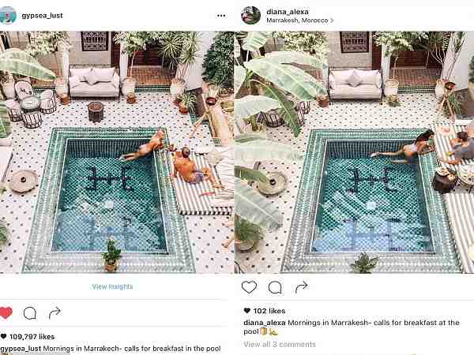Click the share arrow icon on left post
474x355 pixels.
pos(55,312)
